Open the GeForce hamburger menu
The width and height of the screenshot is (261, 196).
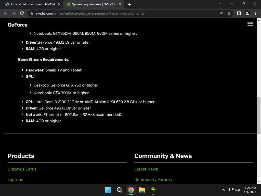tap(250, 24)
